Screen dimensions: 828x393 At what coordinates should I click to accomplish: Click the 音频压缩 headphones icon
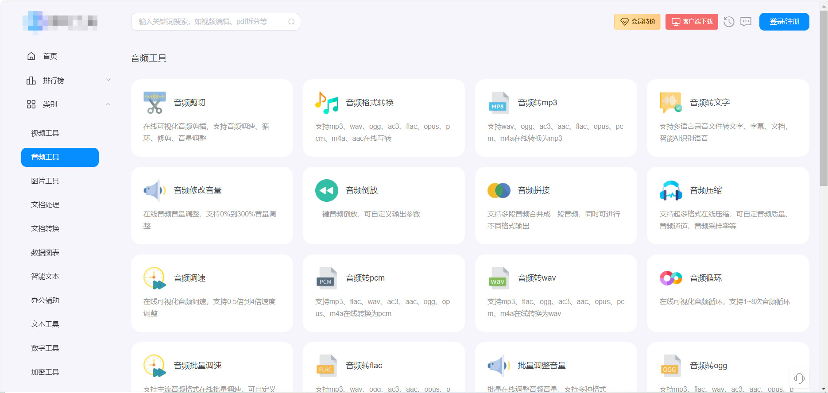[671, 190]
